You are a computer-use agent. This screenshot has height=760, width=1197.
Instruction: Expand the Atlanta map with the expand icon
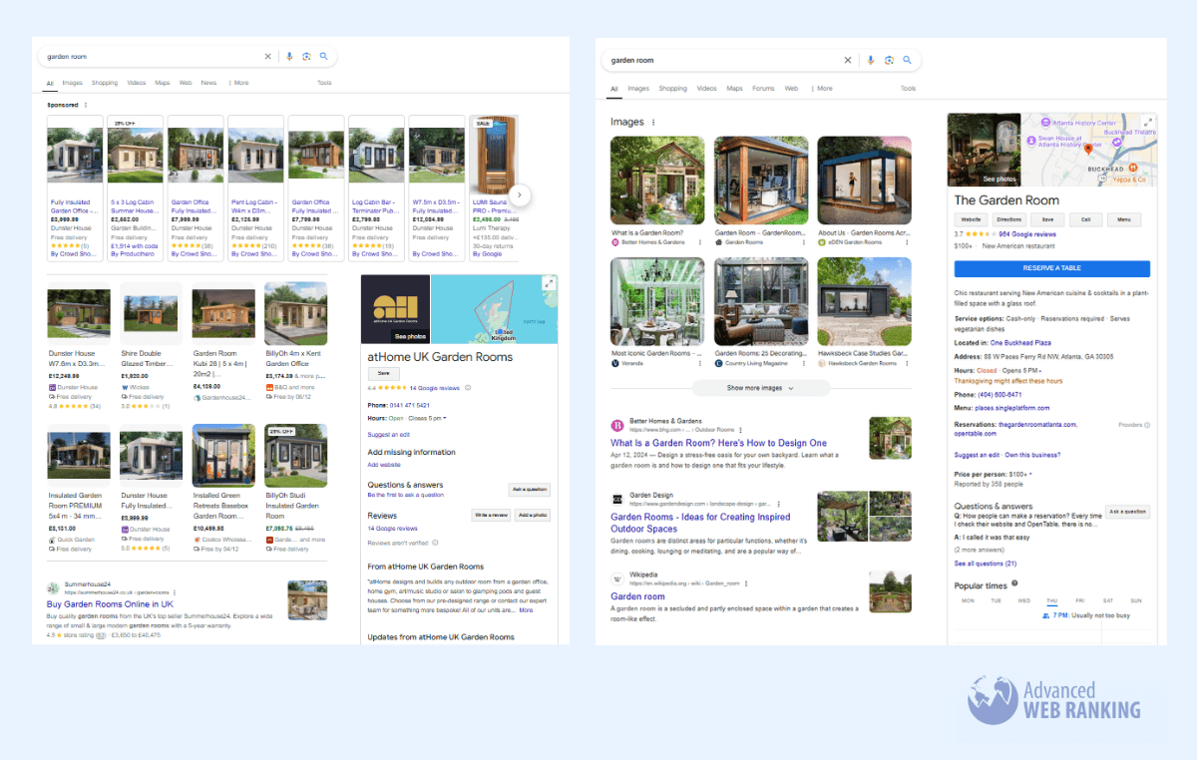(1147, 122)
